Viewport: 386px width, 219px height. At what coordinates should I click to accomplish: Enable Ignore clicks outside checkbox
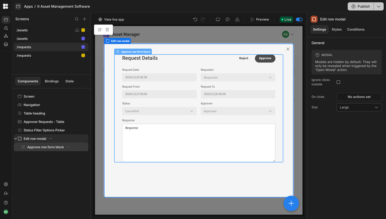point(338,82)
